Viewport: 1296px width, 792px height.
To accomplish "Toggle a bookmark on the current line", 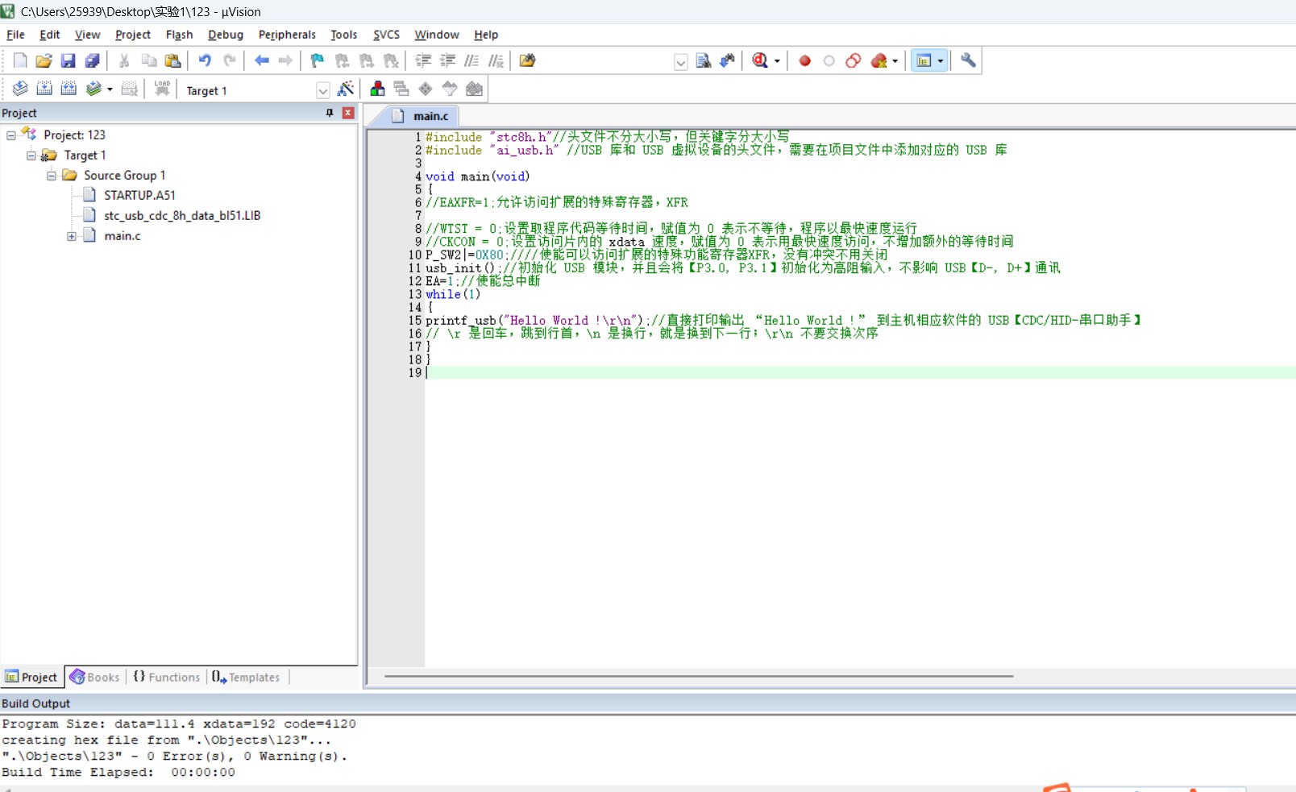I will pos(318,60).
